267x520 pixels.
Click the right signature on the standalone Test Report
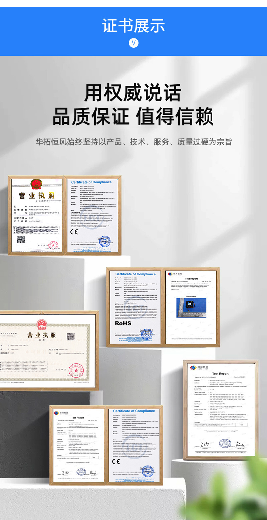(240, 445)
